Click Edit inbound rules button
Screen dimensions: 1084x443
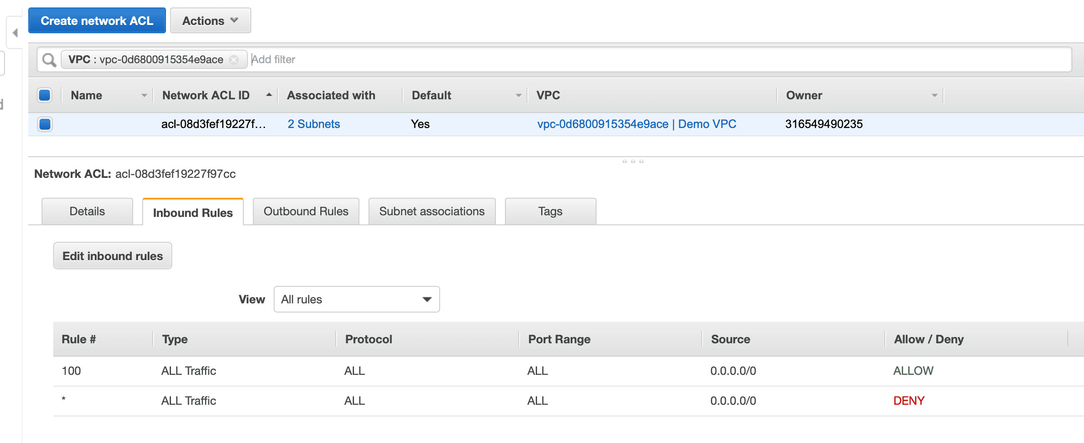tap(112, 256)
